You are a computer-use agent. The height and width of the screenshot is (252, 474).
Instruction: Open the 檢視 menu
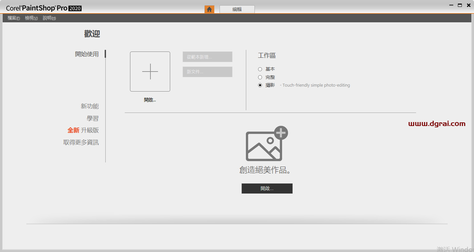(31, 18)
